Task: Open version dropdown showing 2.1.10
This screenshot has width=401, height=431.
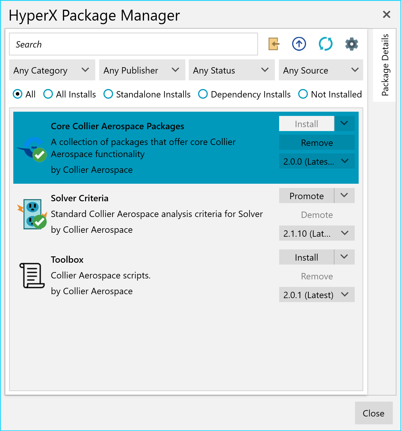Action: click(x=317, y=233)
